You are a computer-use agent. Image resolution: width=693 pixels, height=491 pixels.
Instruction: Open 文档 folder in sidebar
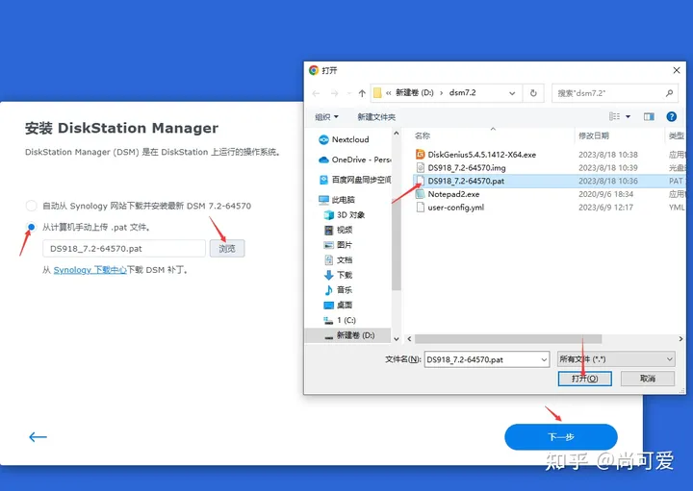point(338,259)
